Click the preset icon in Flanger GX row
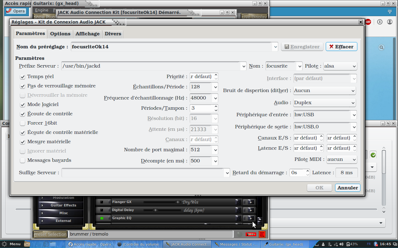Screen dimensions: 398x248 click(x=238, y=202)
